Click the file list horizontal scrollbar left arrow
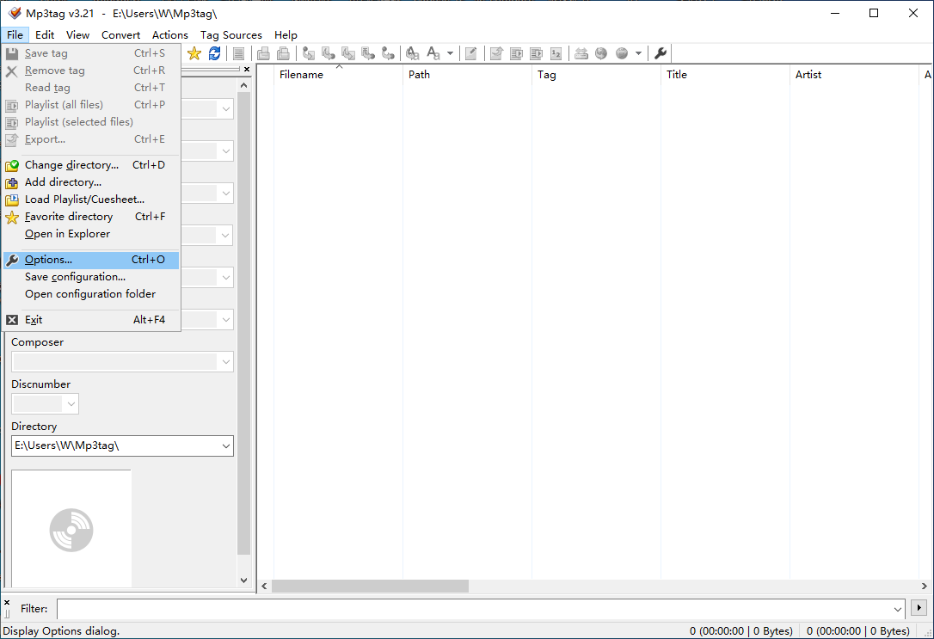This screenshot has width=934, height=639. point(265,586)
